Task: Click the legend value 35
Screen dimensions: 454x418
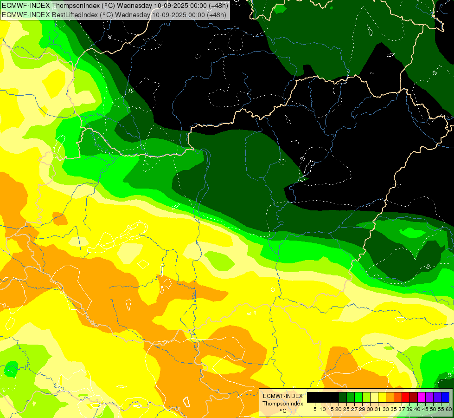Action: [394, 409]
